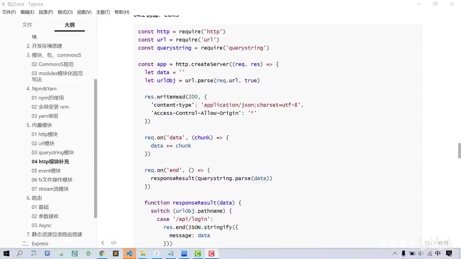Open the volume control in system tray
Image resolution: width=461 pixels, height=259 pixels.
pos(421,254)
